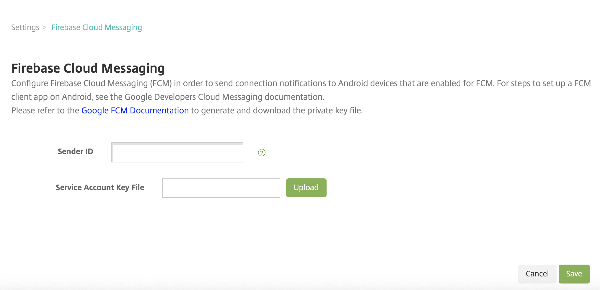Focus the Sender ID text field
This screenshot has height=290, width=600.
point(177,152)
